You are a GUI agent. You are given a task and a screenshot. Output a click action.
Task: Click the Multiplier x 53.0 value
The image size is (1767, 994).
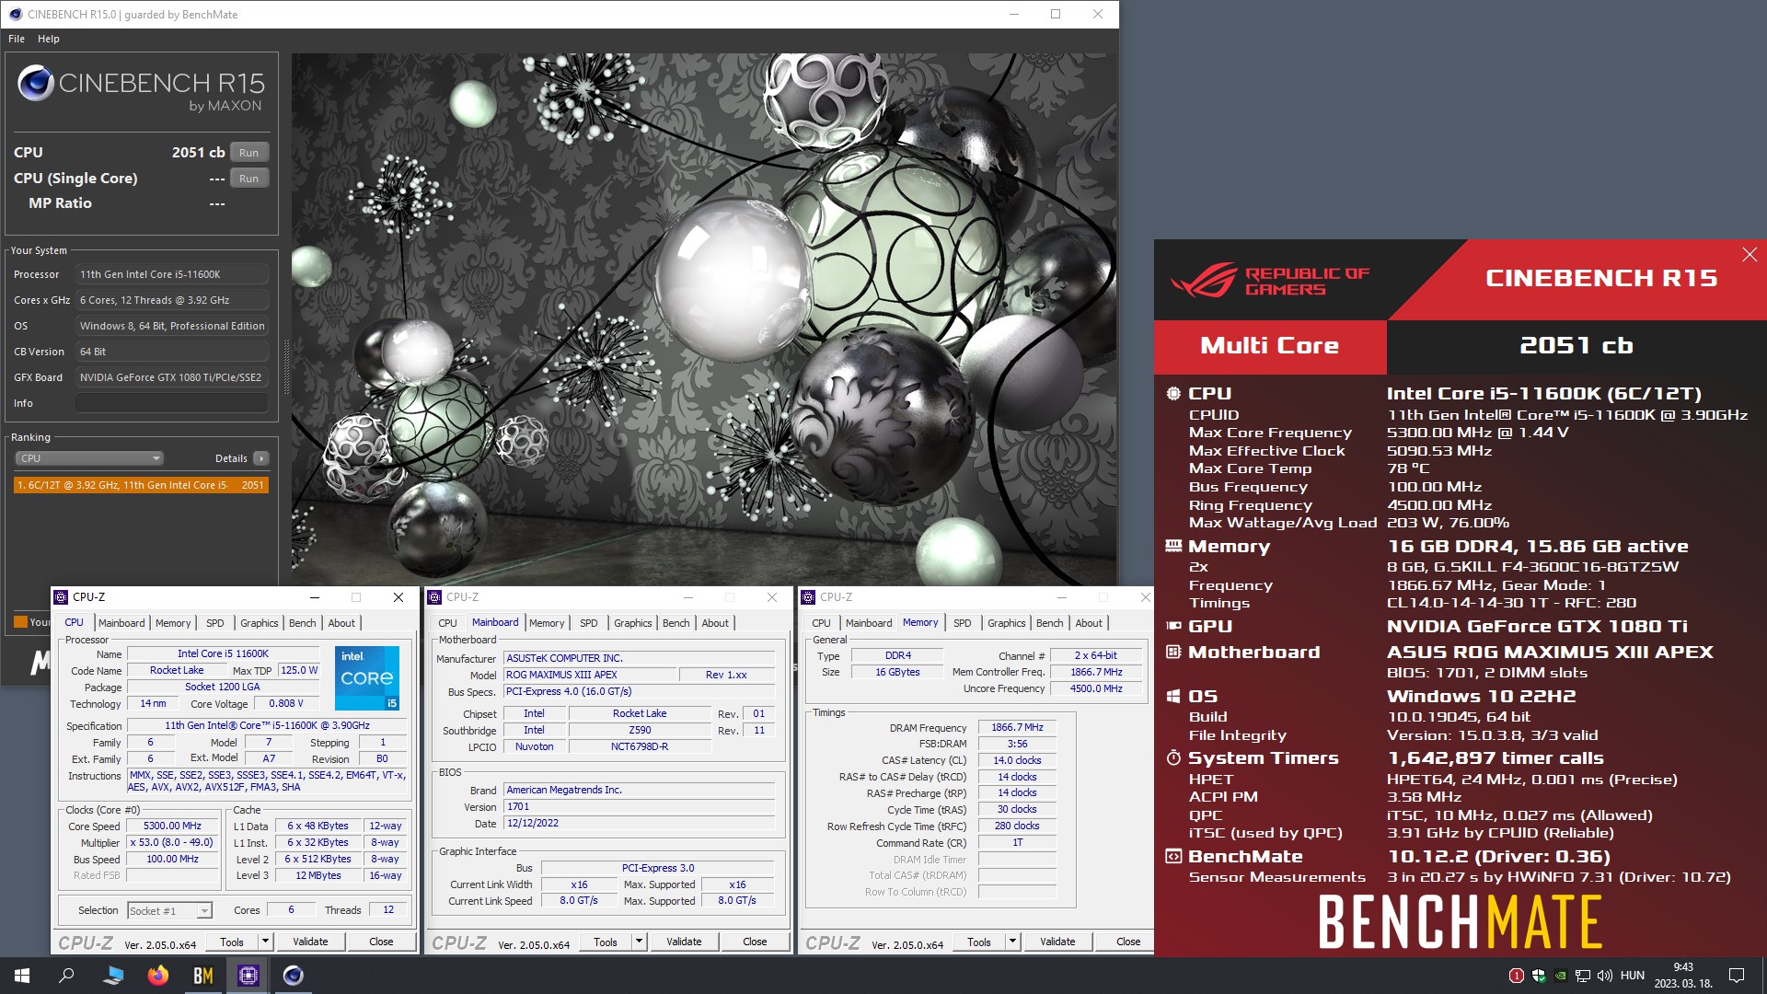172,843
